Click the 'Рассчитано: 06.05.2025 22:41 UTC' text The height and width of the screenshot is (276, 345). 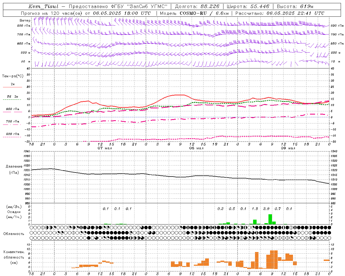[x=280, y=13]
